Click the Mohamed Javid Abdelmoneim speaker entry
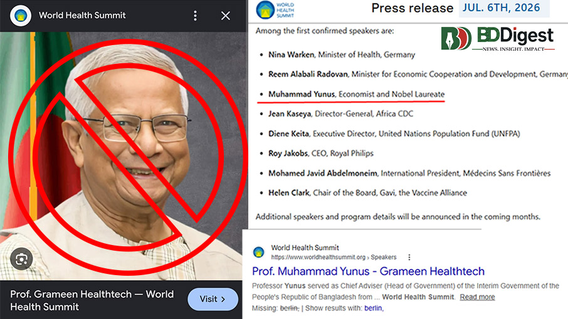Screen dimensions: 568x319 point(409,173)
